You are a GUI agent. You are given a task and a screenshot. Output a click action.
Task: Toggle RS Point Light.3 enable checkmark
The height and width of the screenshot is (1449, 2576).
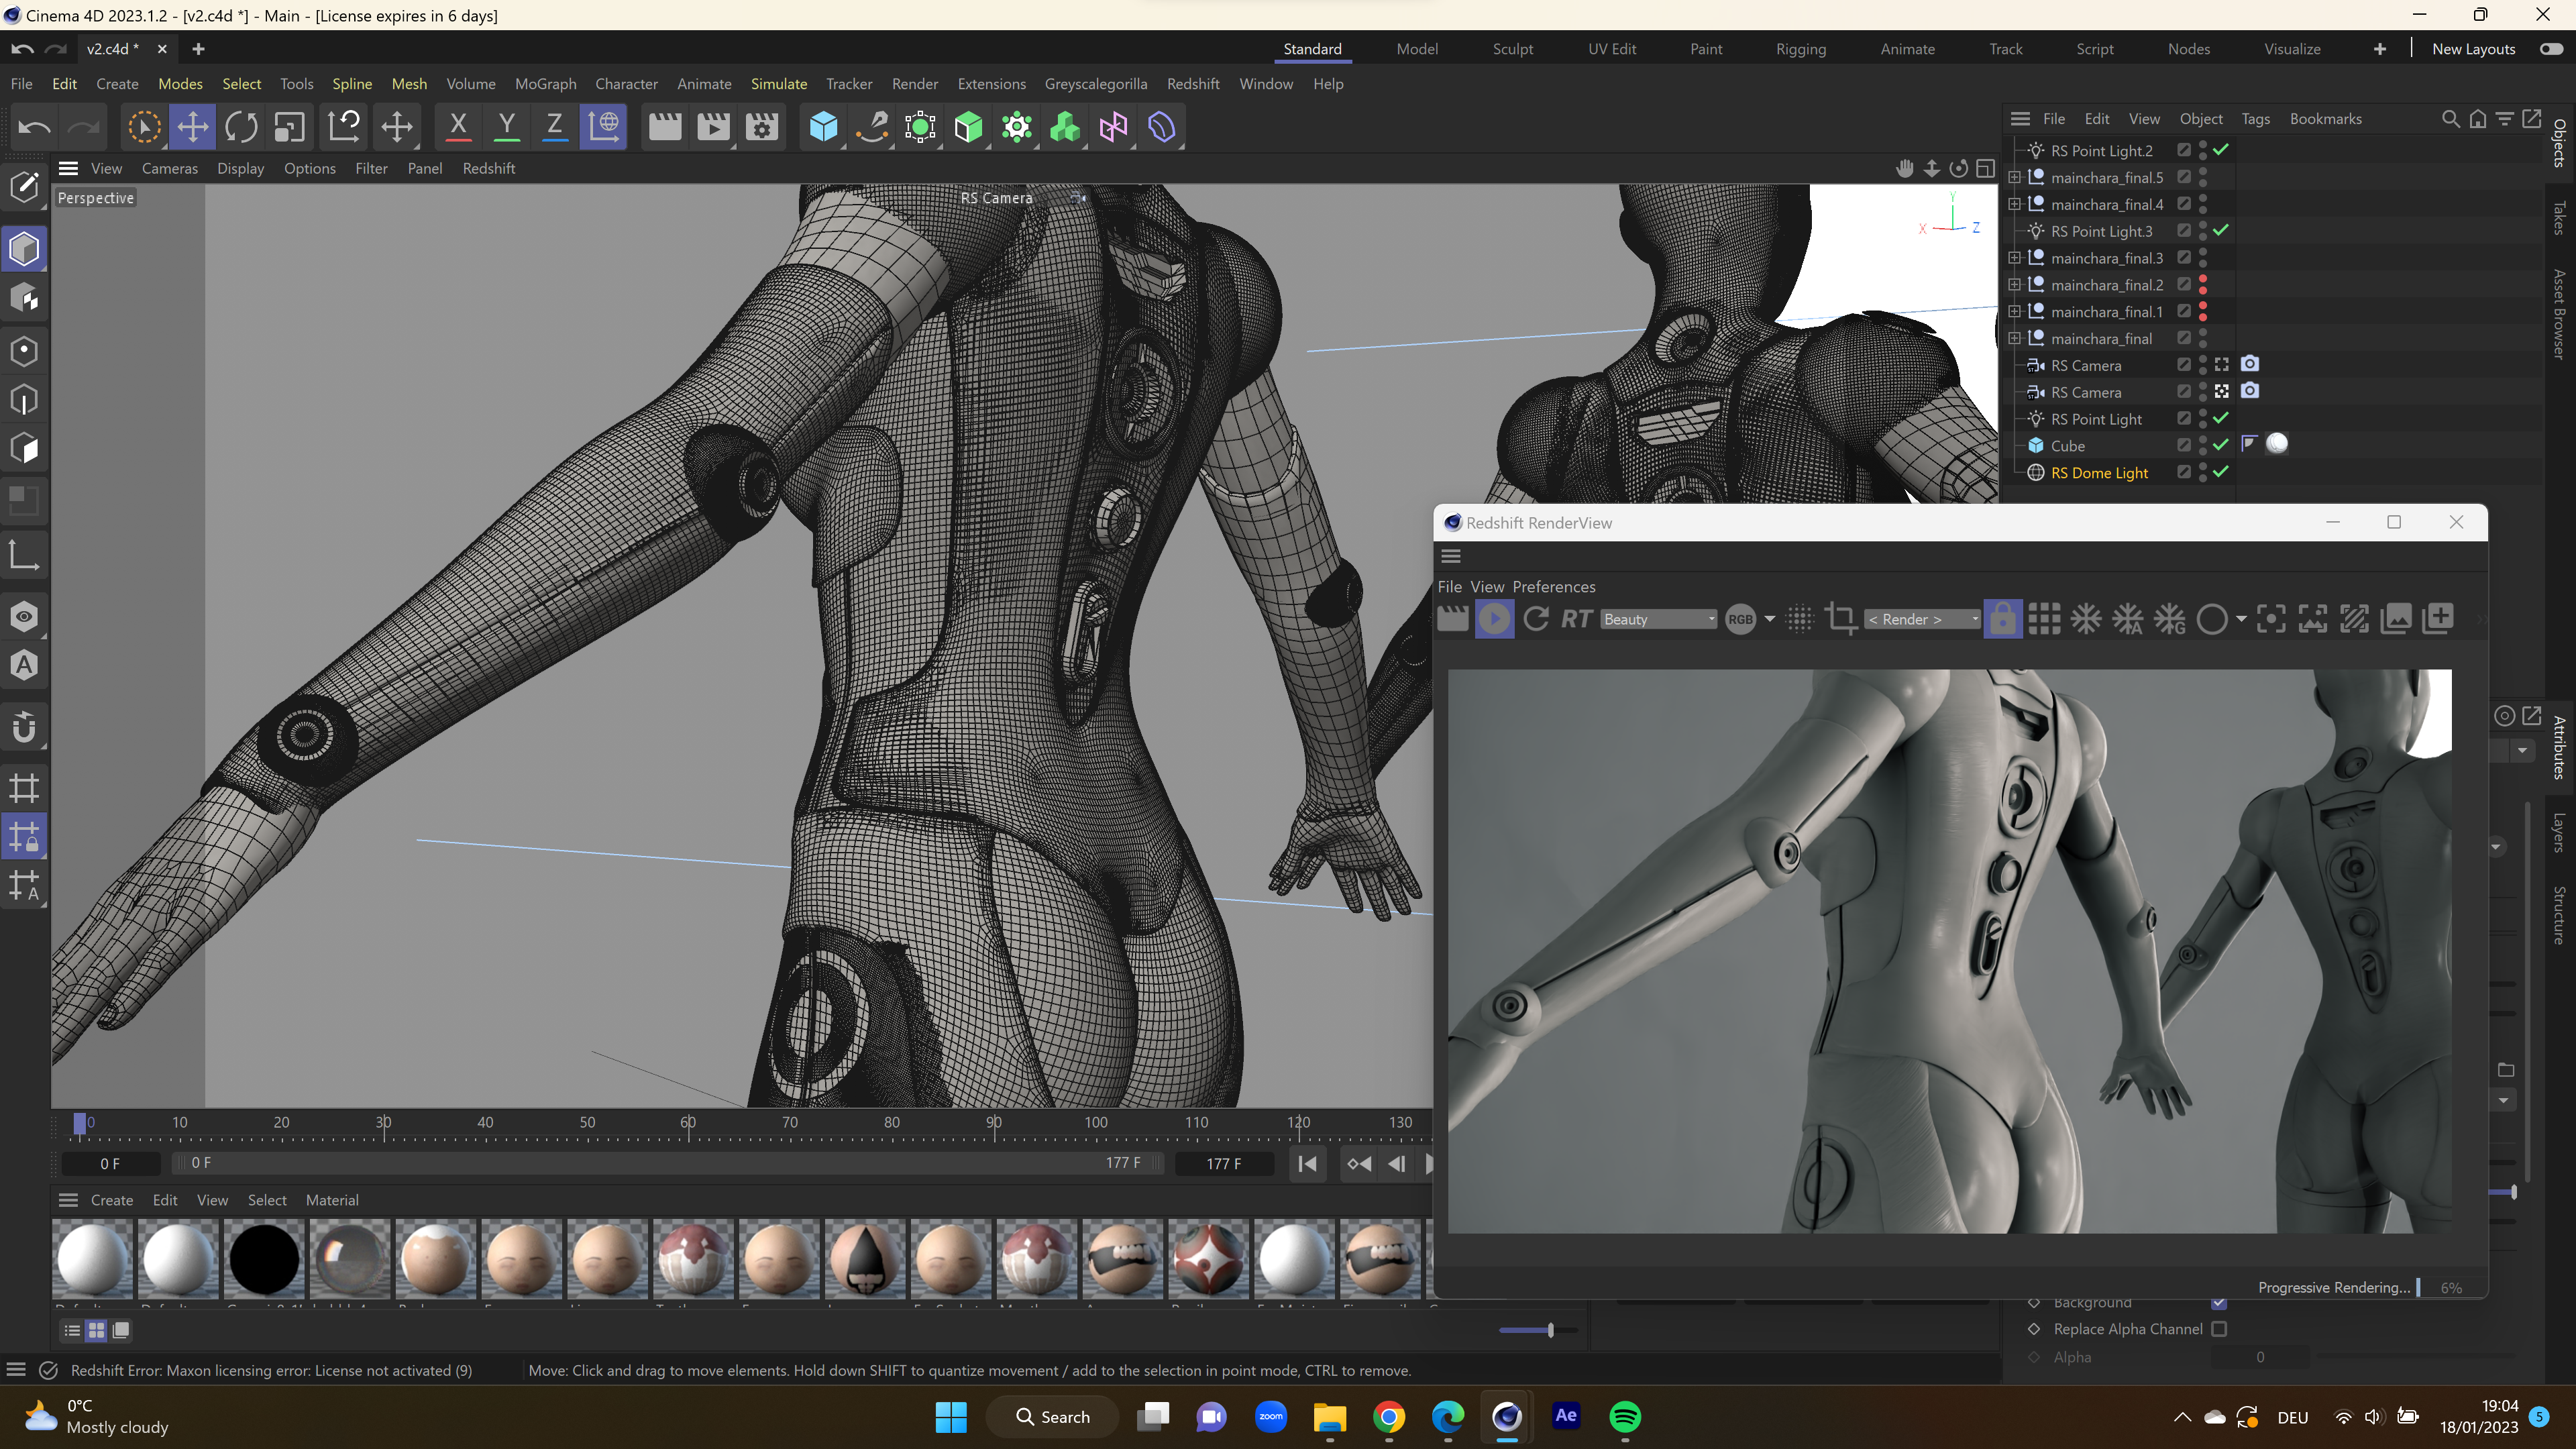coord(2221,231)
